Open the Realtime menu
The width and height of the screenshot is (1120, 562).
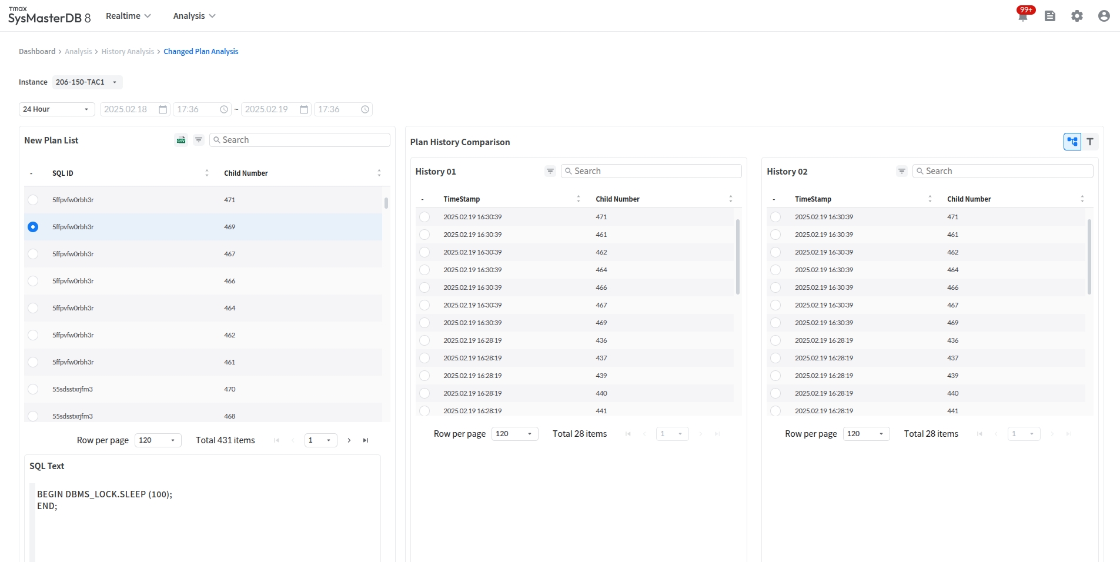(128, 16)
